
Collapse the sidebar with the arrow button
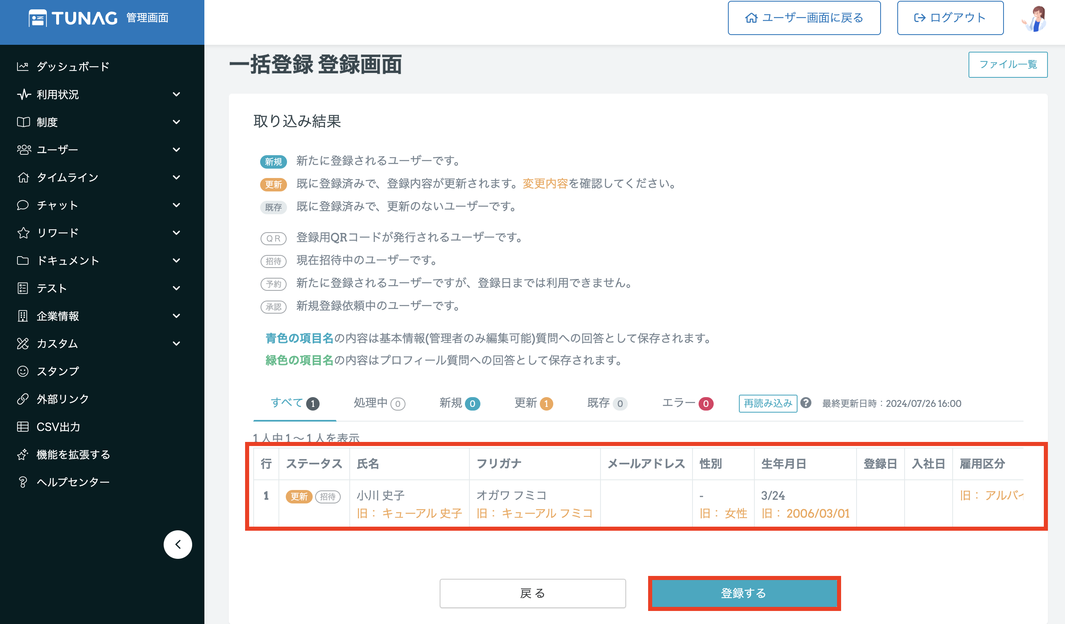point(178,544)
